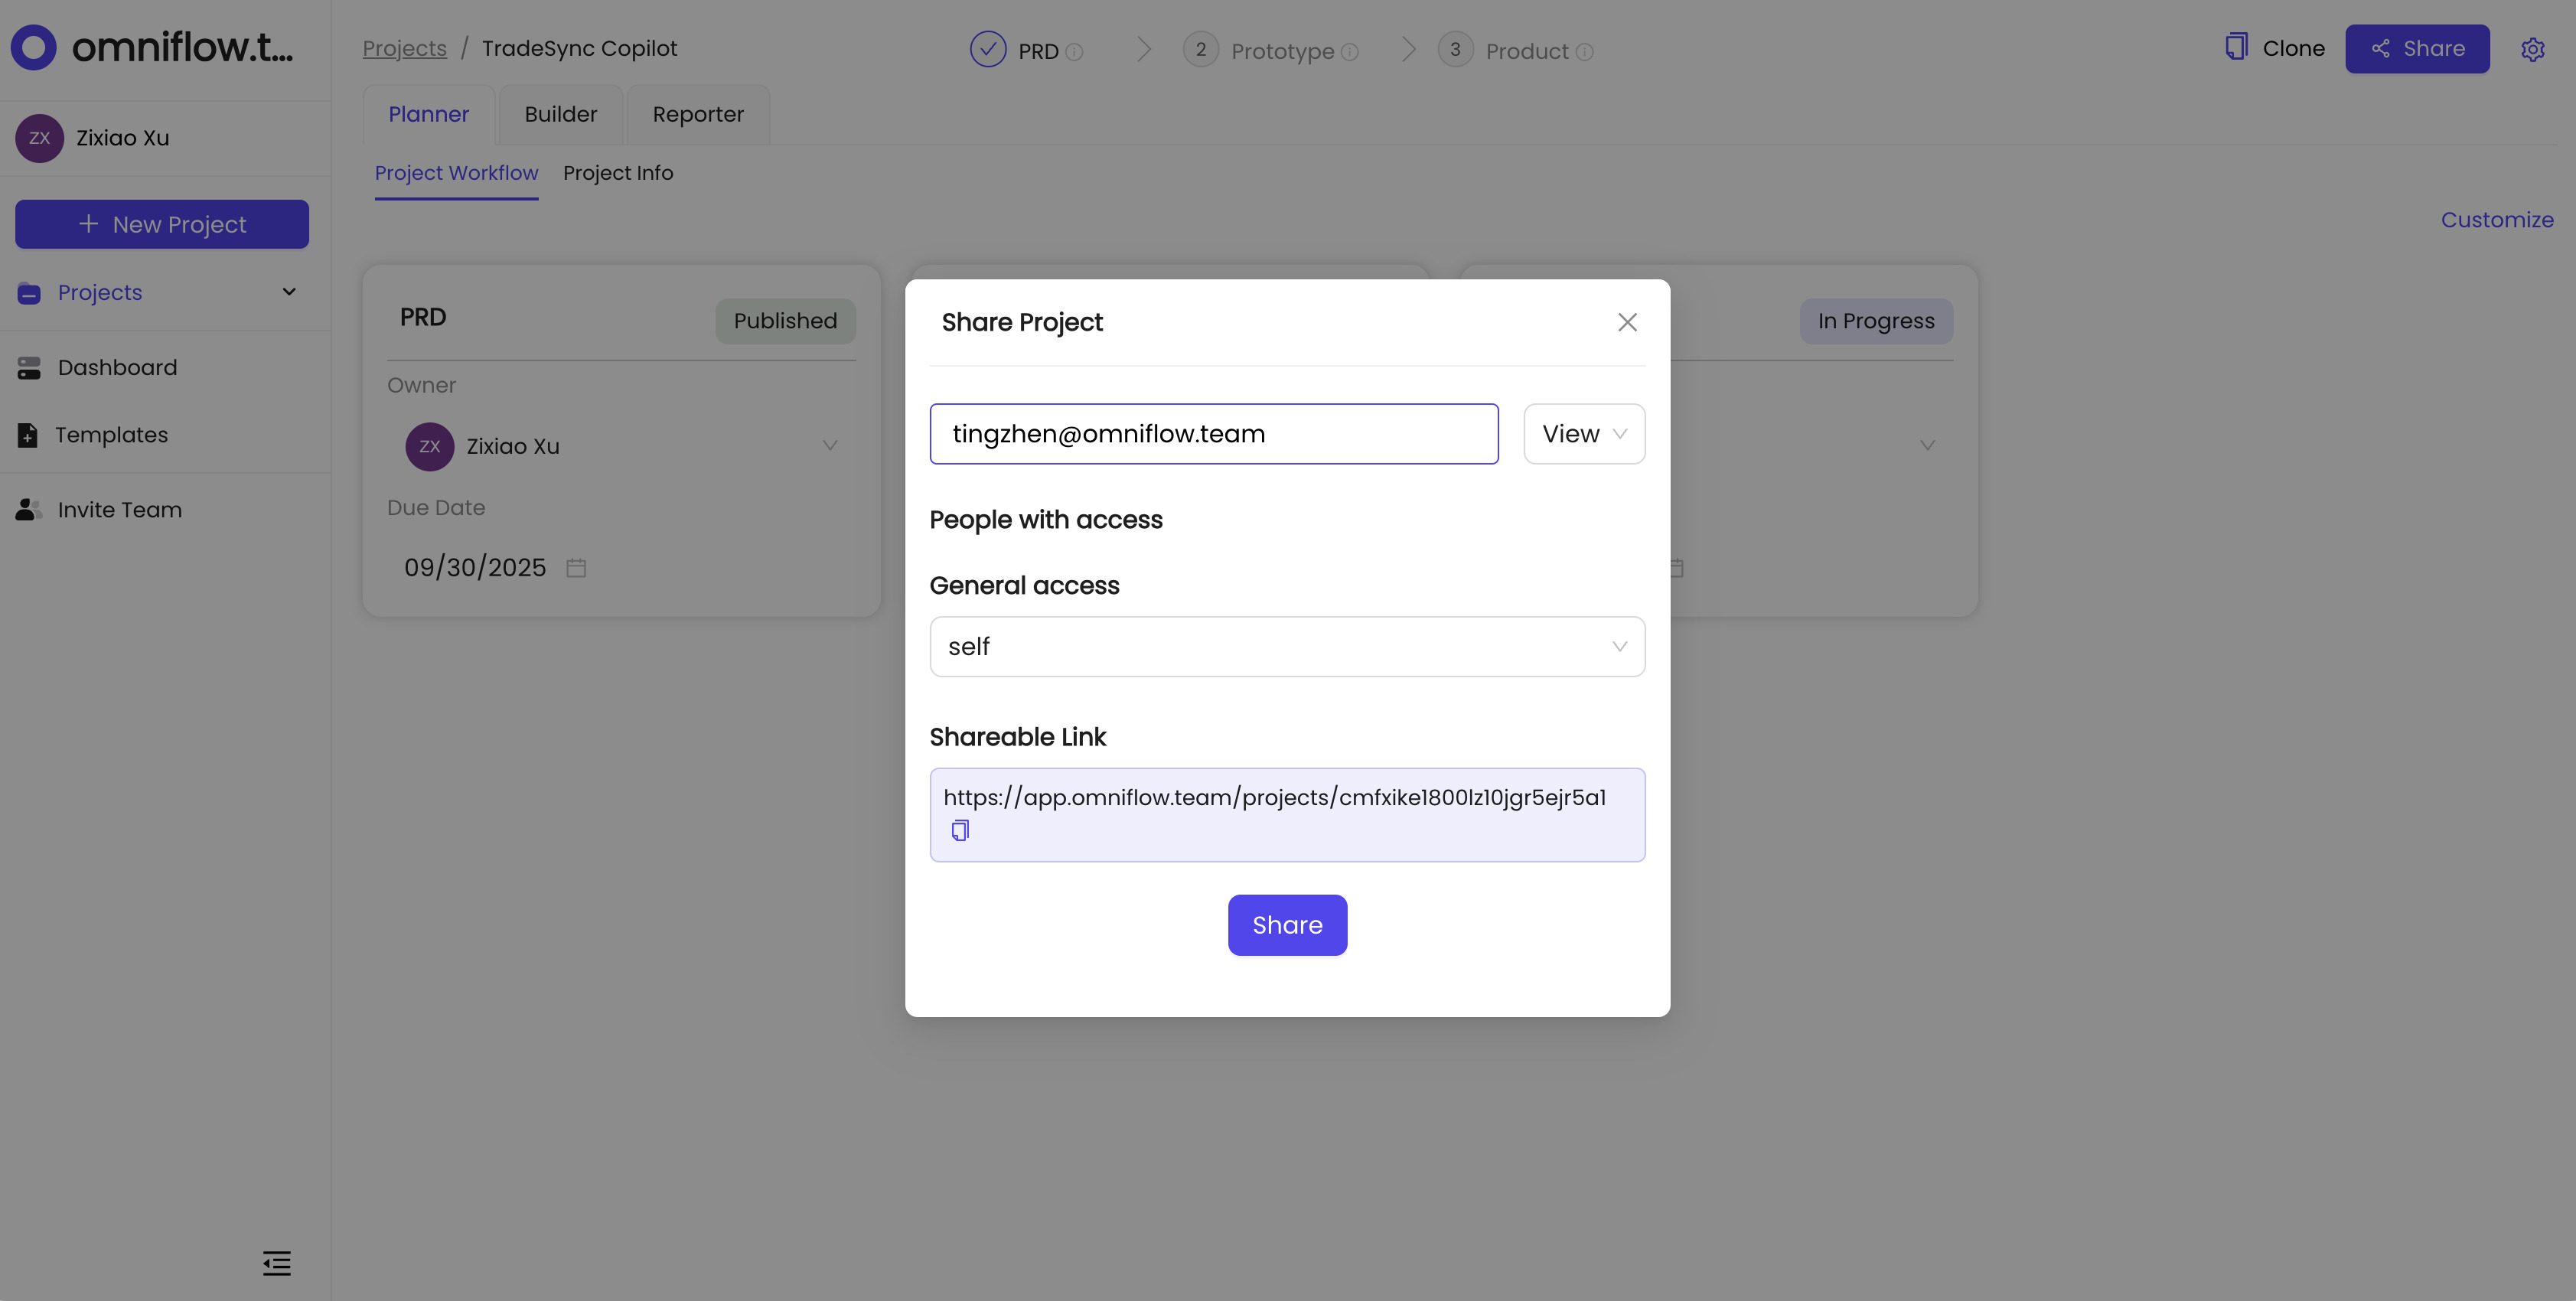Click Invite Team in the sidebar
This screenshot has width=2576, height=1301.
(x=120, y=509)
